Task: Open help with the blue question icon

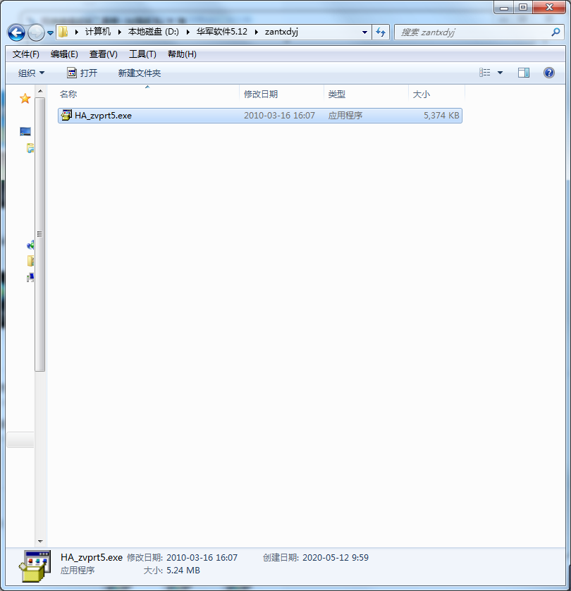Action: pos(548,73)
